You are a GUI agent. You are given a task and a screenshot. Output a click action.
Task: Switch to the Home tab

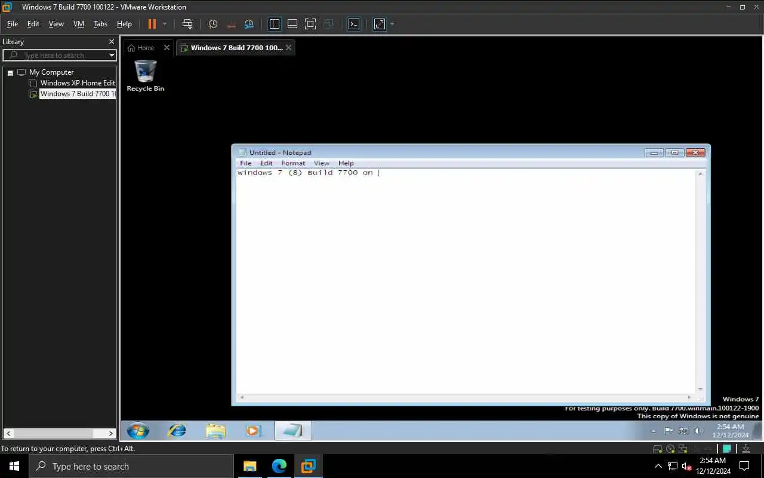[141, 48]
